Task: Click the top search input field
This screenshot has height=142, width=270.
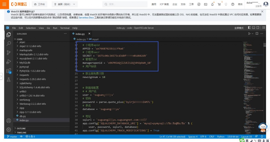Action: click(x=125, y=4)
